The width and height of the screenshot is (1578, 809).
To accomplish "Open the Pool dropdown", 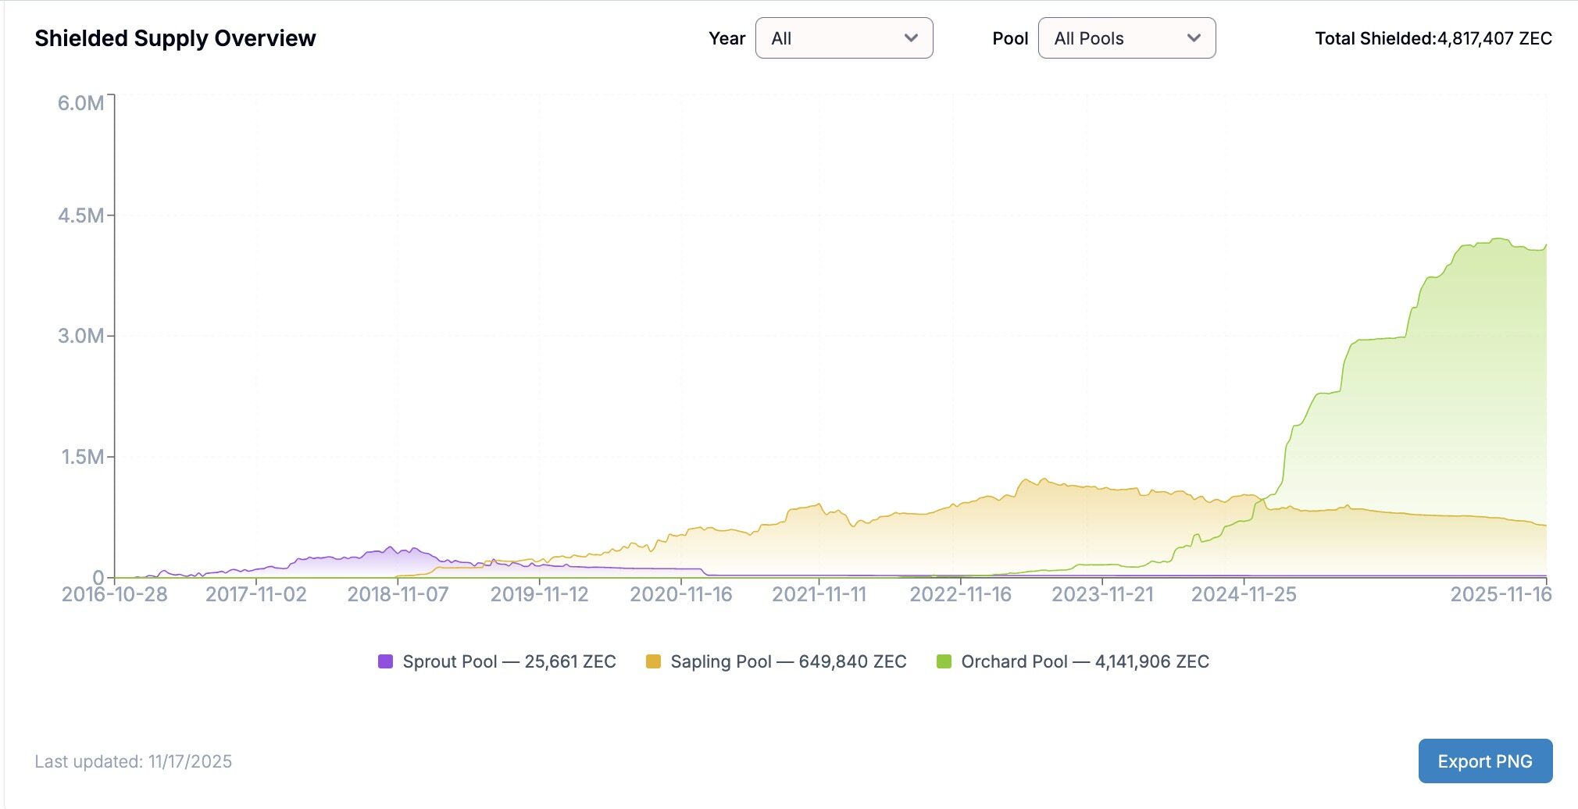I will click(x=1126, y=38).
